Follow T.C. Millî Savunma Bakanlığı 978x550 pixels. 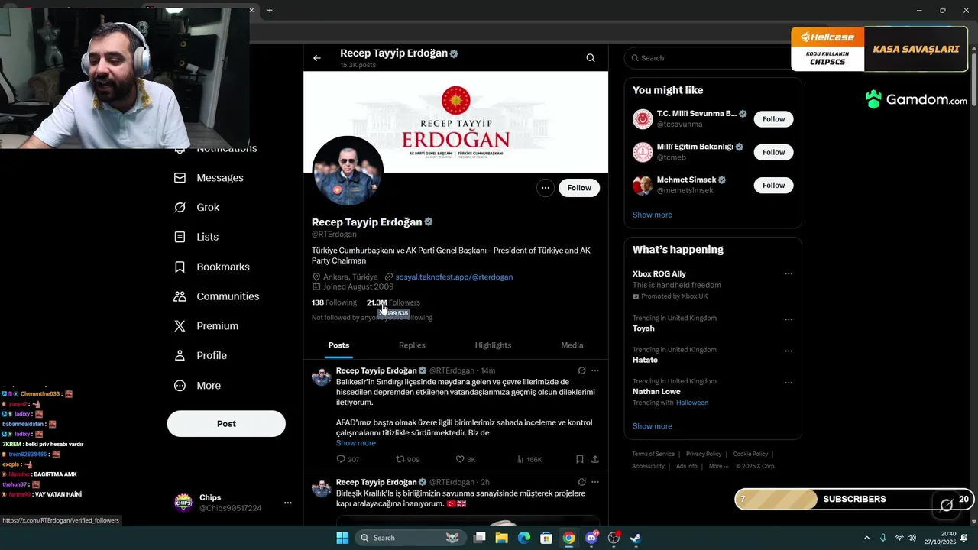click(773, 119)
